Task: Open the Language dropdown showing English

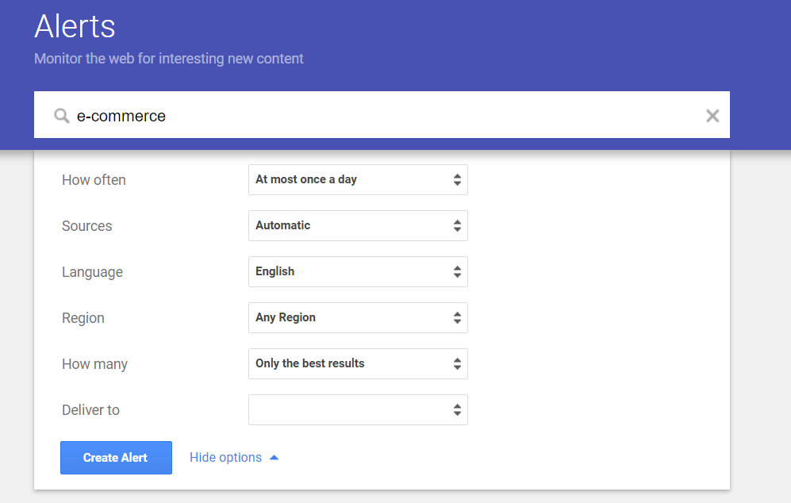Action: point(358,271)
